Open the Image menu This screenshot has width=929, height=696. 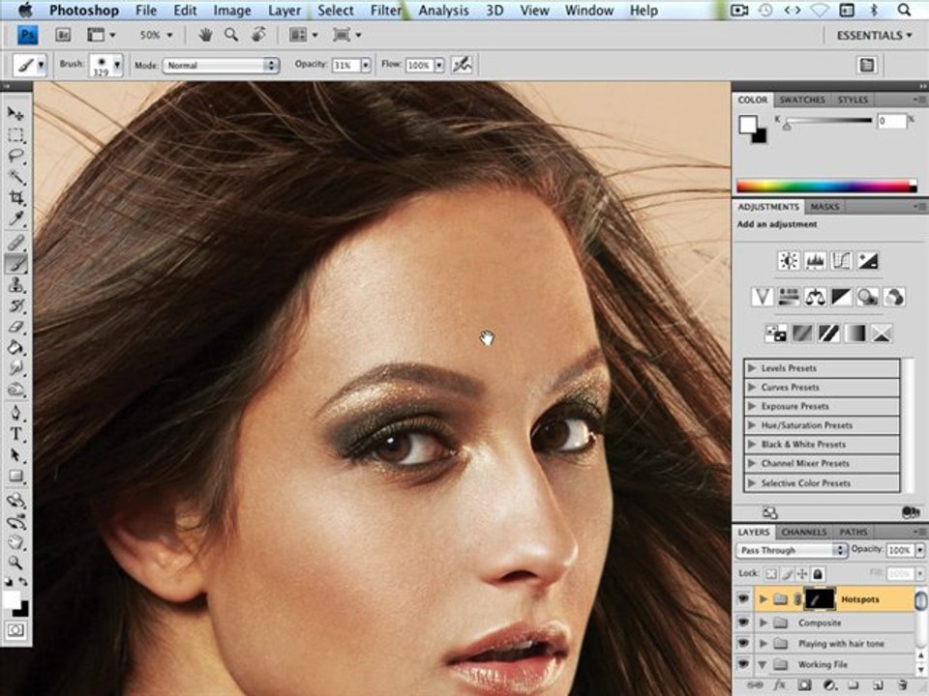click(x=231, y=11)
